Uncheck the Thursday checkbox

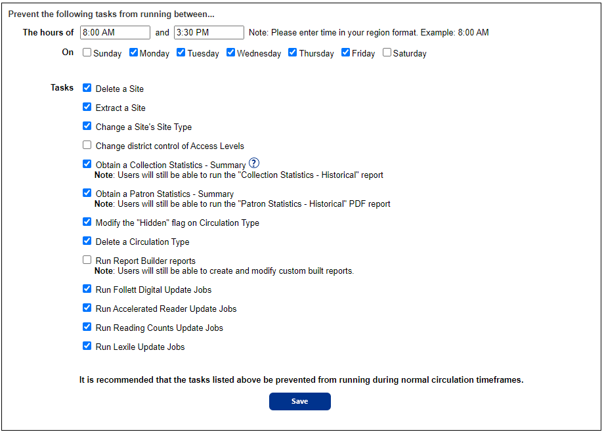click(x=292, y=51)
